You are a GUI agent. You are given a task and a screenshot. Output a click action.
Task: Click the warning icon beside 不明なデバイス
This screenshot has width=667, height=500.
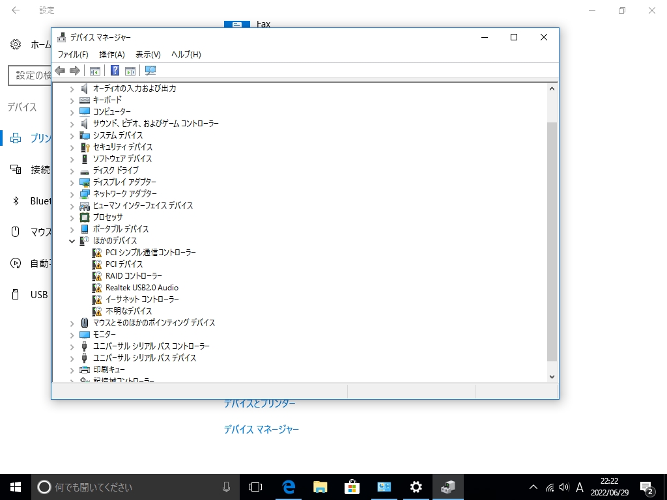pos(97,311)
